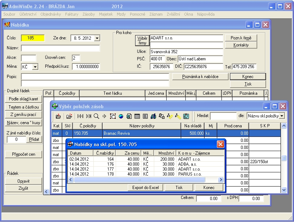Click the Nabídka window title icon
This screenshot has height=222, width=294.
(x=7, y=24)
